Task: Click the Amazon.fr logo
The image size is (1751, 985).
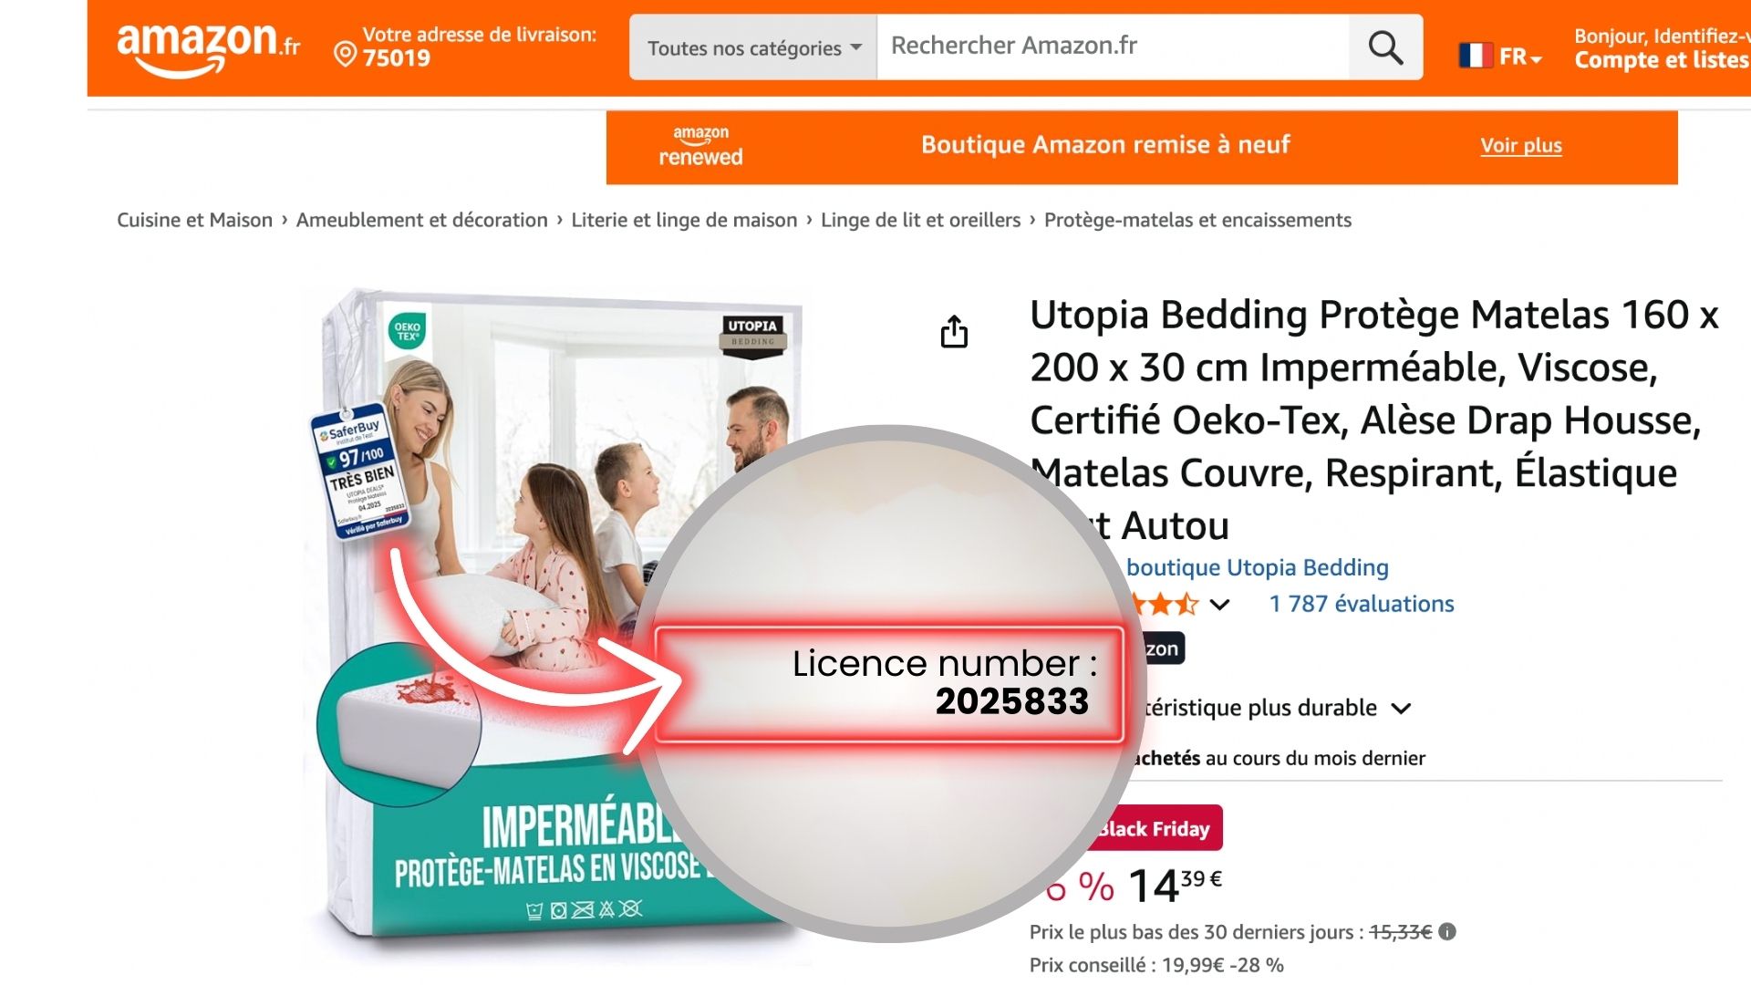Action: point(208,48)
